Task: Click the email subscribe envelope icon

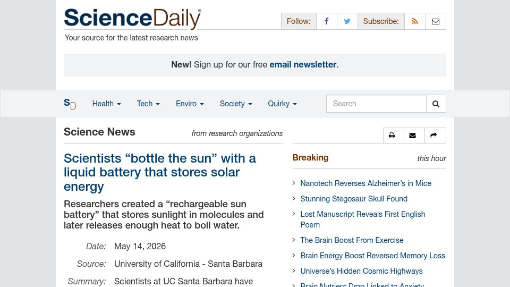Action: [436, 21]
